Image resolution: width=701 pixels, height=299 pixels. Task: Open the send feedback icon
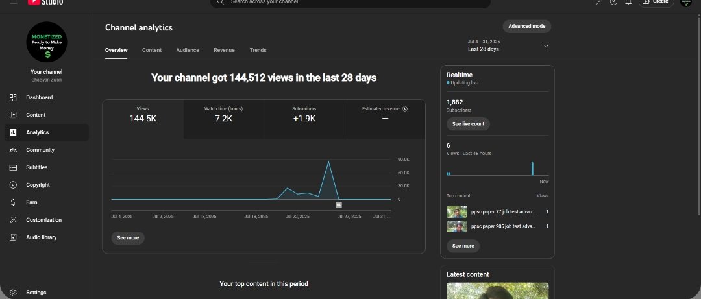click(599, 2)
